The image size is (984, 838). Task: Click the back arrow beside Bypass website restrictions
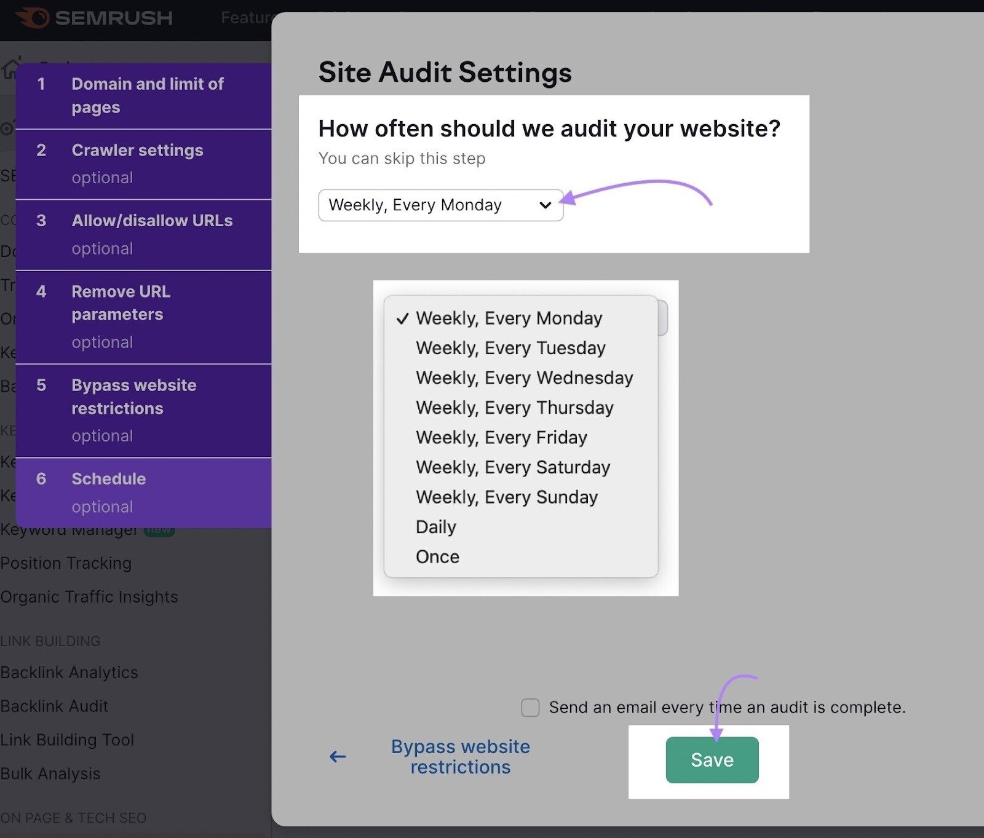click(337, 757)
